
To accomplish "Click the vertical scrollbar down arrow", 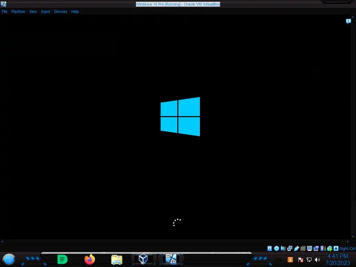I will [x=353, y=236].
